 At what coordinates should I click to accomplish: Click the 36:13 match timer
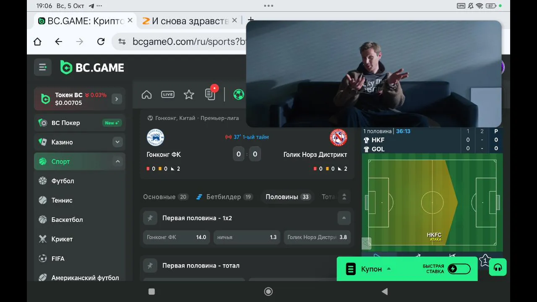(x=403, y=131)
